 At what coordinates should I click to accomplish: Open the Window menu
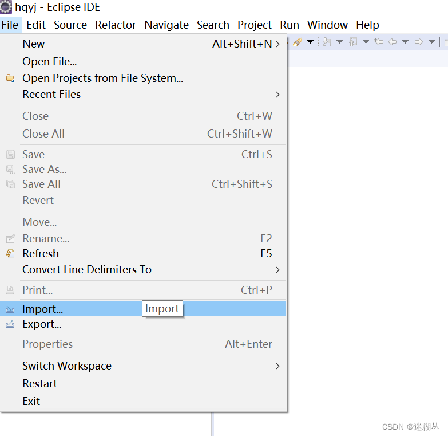click(327, 25)
